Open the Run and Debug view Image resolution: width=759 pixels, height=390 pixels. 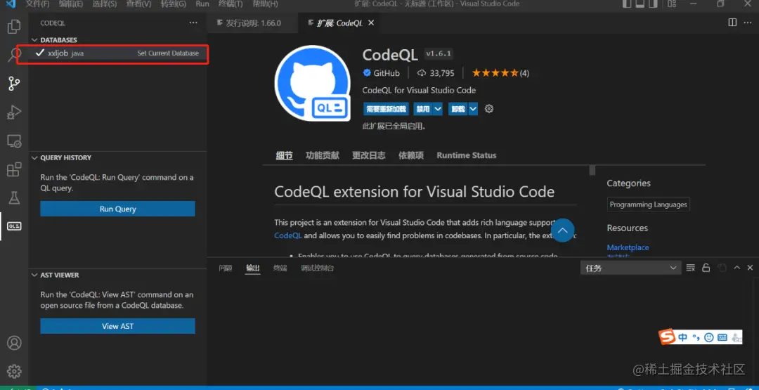[x=14, y=112]
